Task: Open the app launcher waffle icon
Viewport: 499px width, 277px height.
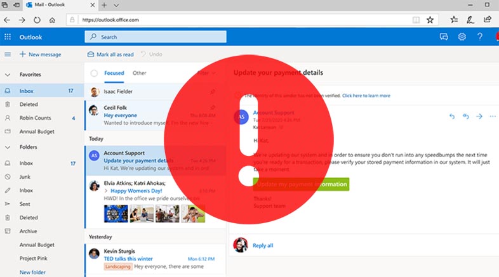Action: click(x=8, y=37)
